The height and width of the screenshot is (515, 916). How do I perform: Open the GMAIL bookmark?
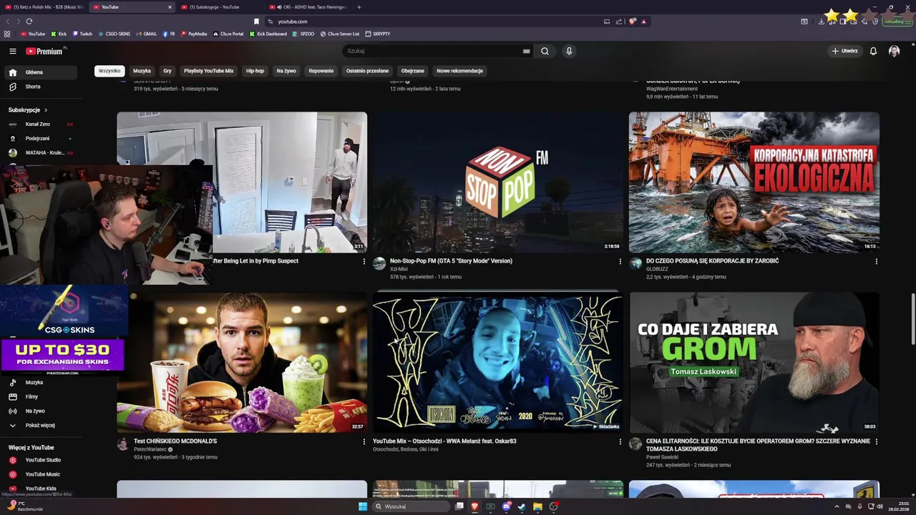point(146,34)
